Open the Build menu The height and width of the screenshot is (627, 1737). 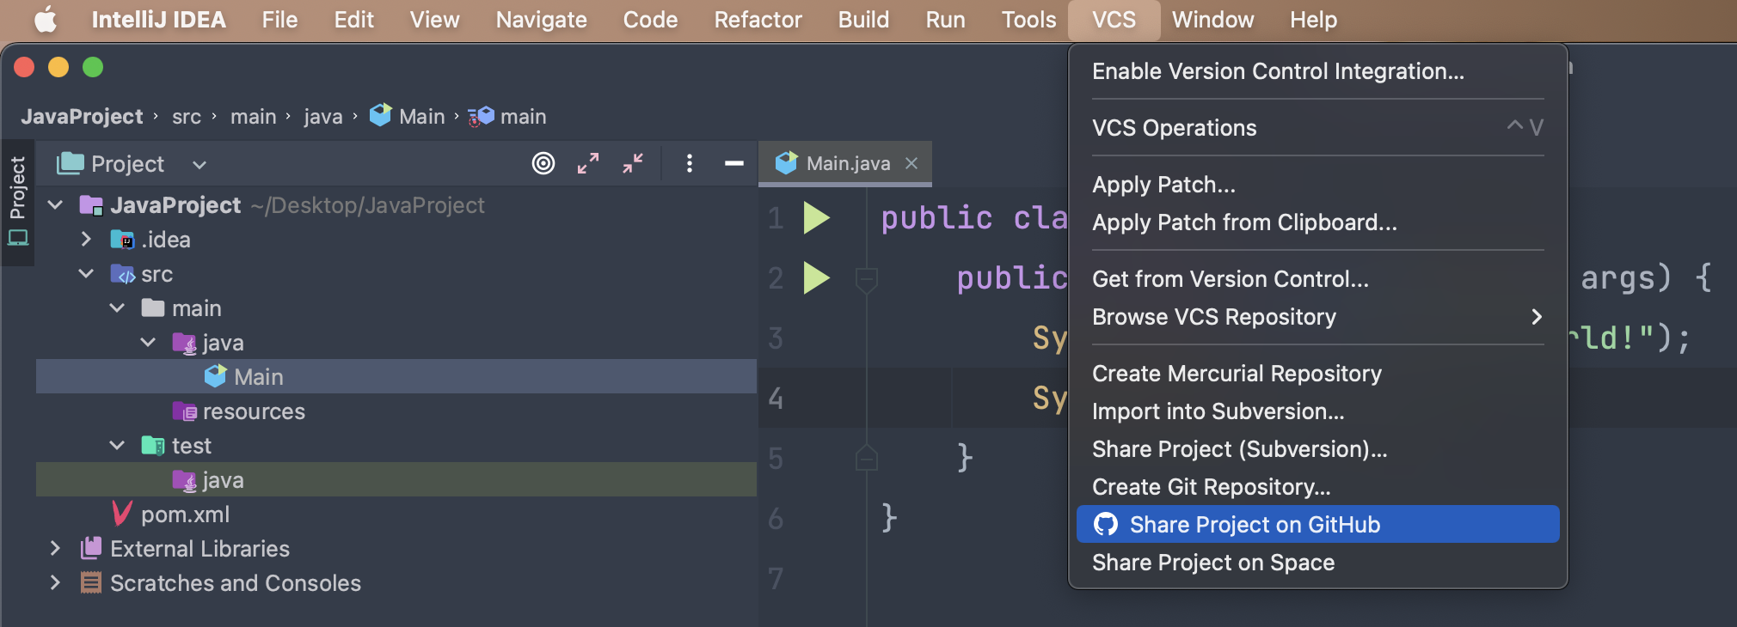pos(863,20)
